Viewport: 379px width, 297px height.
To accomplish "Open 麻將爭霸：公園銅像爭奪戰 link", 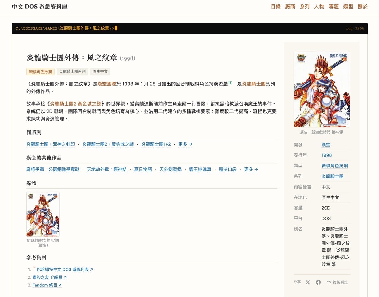I will click(53, 169).
